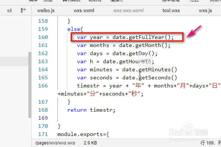
Task: Click the "秒" string in wrapped line
Action: click(134, 94)
